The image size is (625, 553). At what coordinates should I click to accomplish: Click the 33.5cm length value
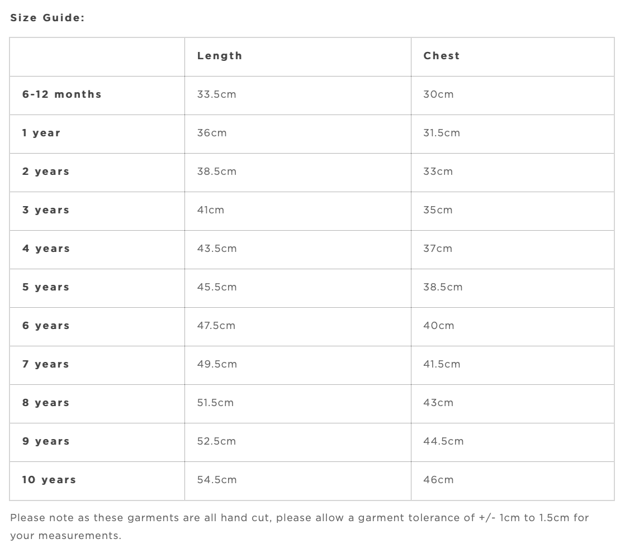point(216,94)
